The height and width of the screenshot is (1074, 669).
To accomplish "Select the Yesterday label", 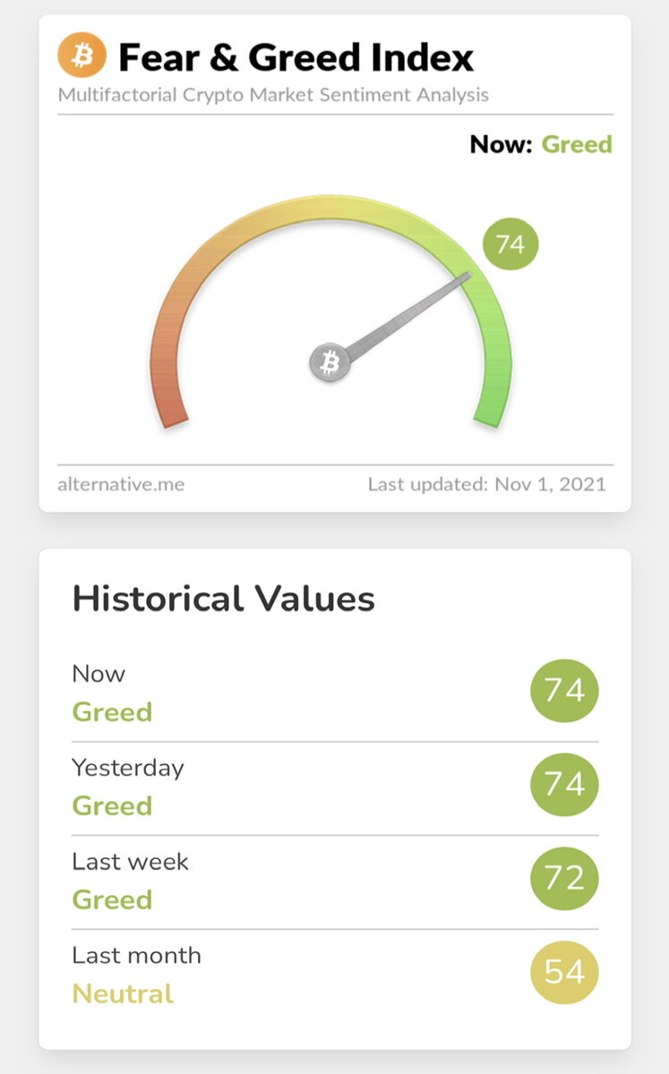I will (128, 768).
